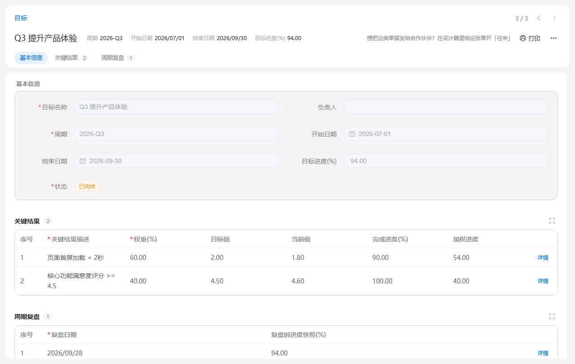Click 目标值 column header

point(220,239)
